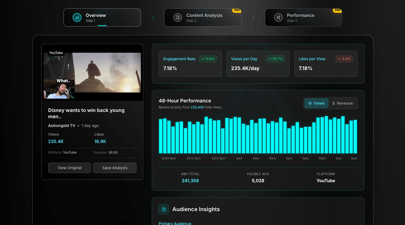Click the chevron between Content Analysis and Performance

[x=253, y=17]
